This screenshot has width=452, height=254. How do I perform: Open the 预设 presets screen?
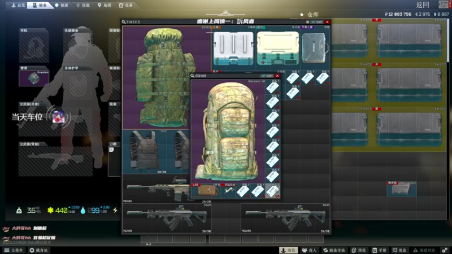(359, 250)
